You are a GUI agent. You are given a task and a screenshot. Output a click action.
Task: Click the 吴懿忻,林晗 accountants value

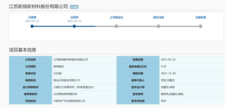tap(168, 87)
